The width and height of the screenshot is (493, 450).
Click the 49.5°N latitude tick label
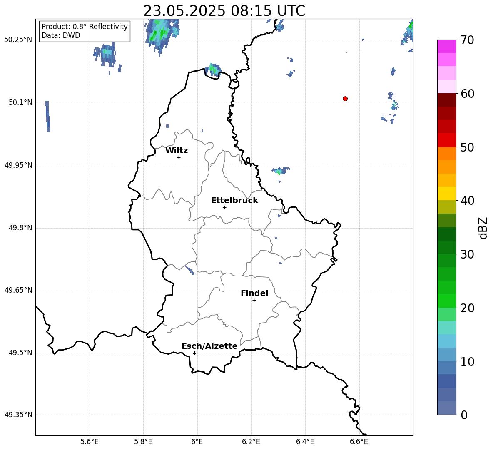pyautogui.click(x=20, y=353)
